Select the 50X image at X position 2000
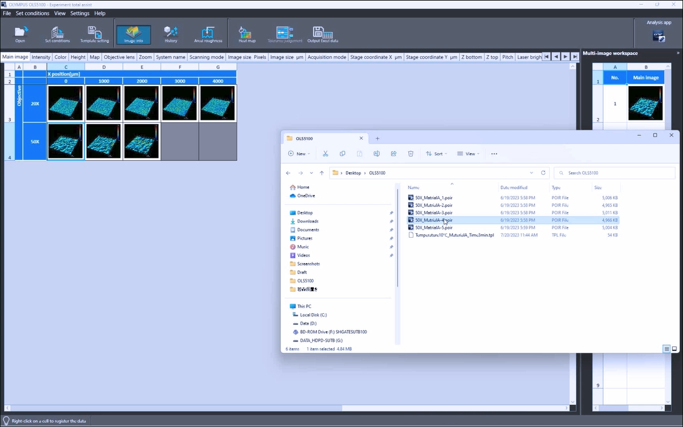 click(x=141, y=141)
